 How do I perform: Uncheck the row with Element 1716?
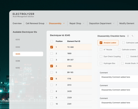pos(52,79)
